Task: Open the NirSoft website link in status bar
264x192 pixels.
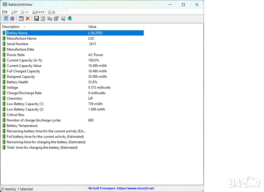Action: tap(121, 188)
